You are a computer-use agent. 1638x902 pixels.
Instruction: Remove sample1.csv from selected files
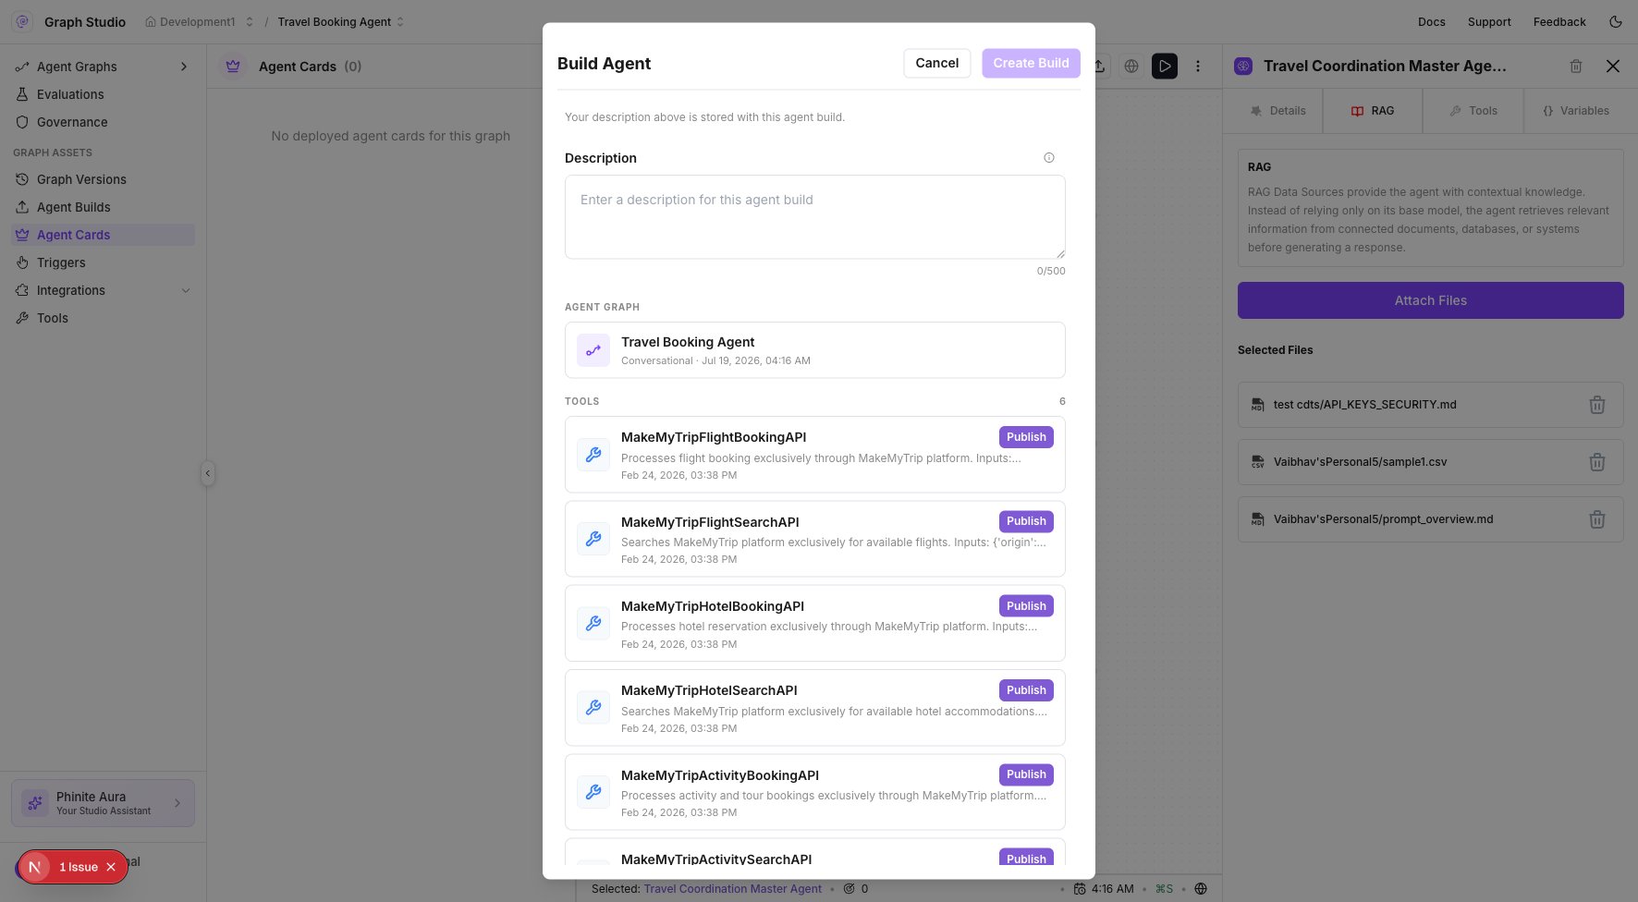1597,462
